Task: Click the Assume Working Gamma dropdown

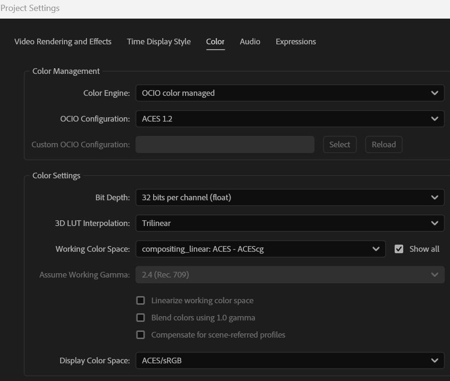Action: 289,275
